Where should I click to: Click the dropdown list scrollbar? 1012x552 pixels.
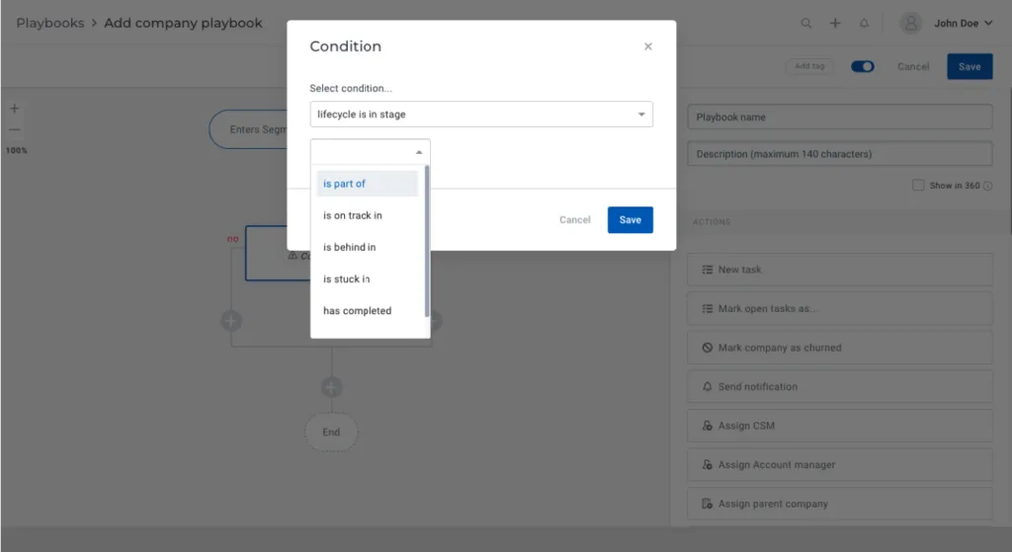[427, 241]
